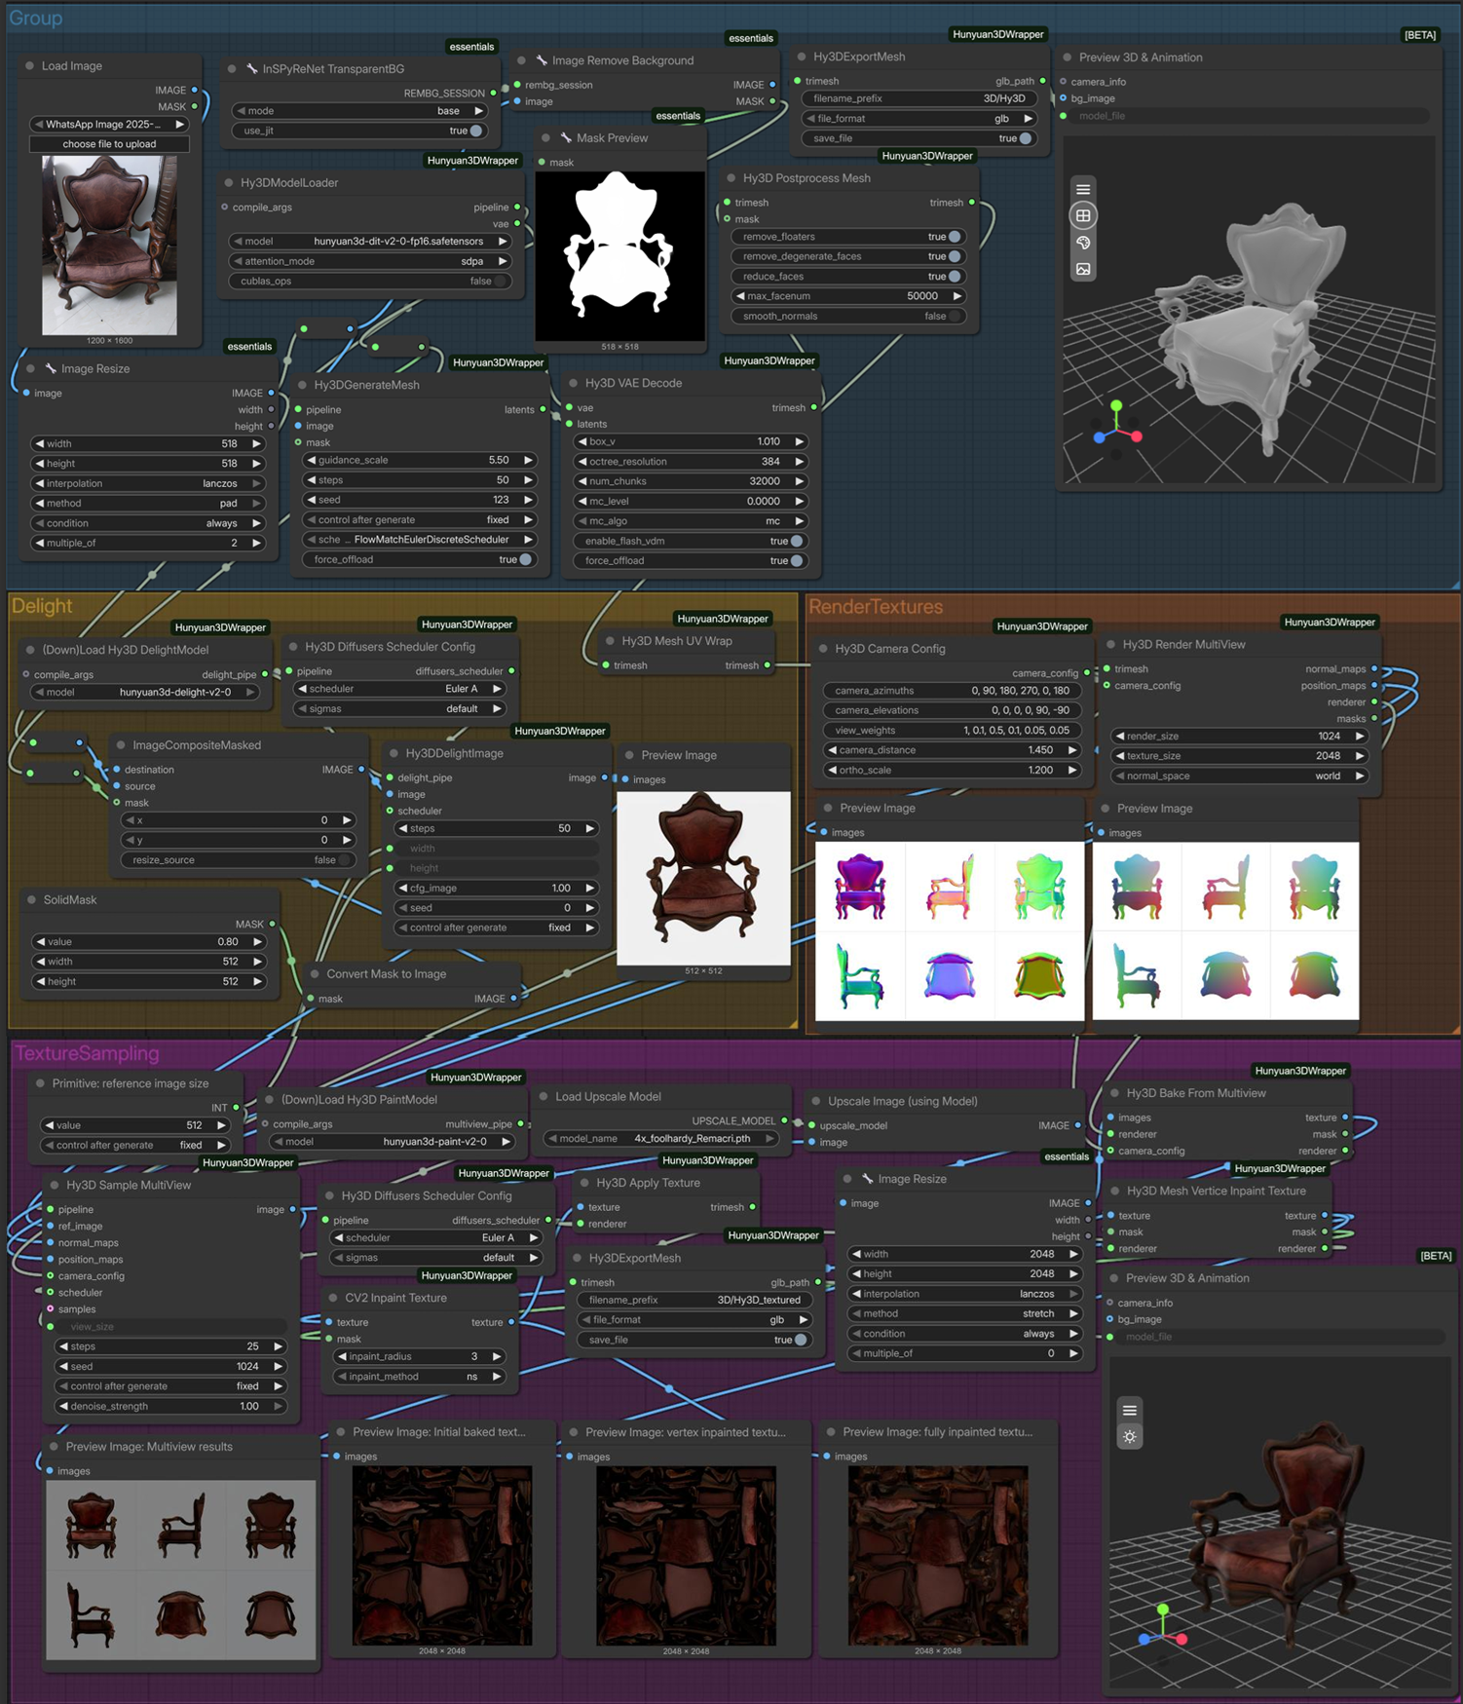Viewport: 1463px width, 1704px height.
Task: Toggle remove_floaters switch
Action: coord(955,237)
